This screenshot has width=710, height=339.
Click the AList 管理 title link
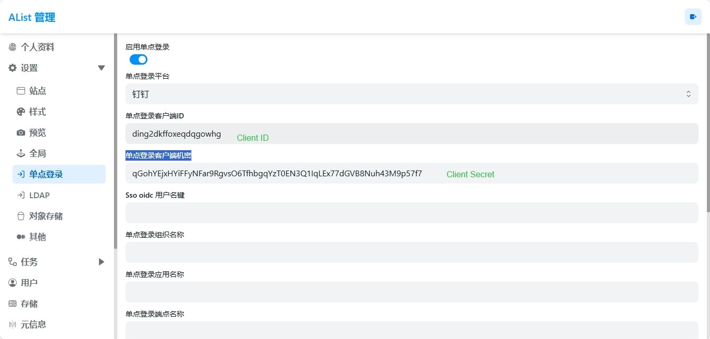32,17
